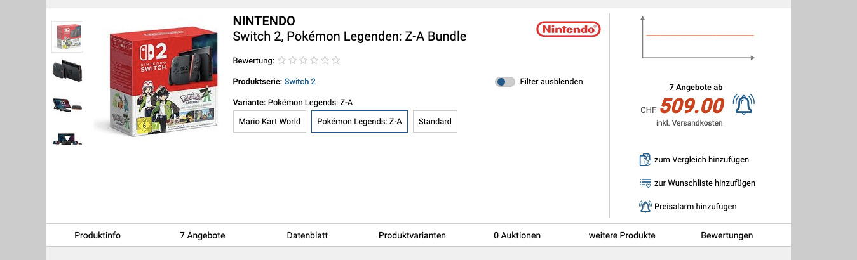The width and height of the screenshot is (857, 260).
Task: Select the Standard variant
Action: click(x=435, y=122)
